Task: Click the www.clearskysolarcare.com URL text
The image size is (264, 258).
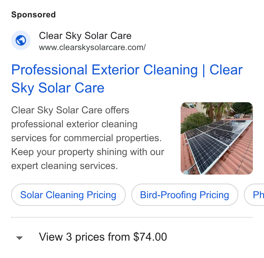Action: click(92, 48)
